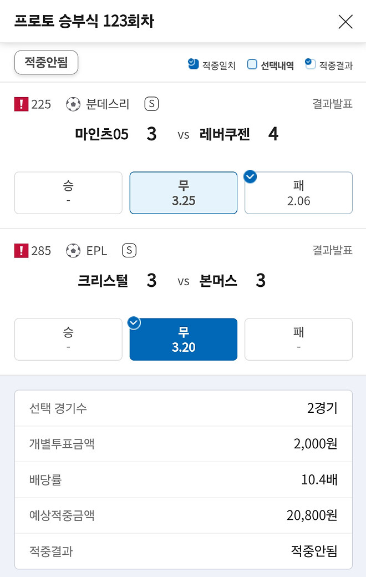This screenshot has height=577, width=366.
Task: Select 패 option for the 크리스털 match
Action: point(298,339)
